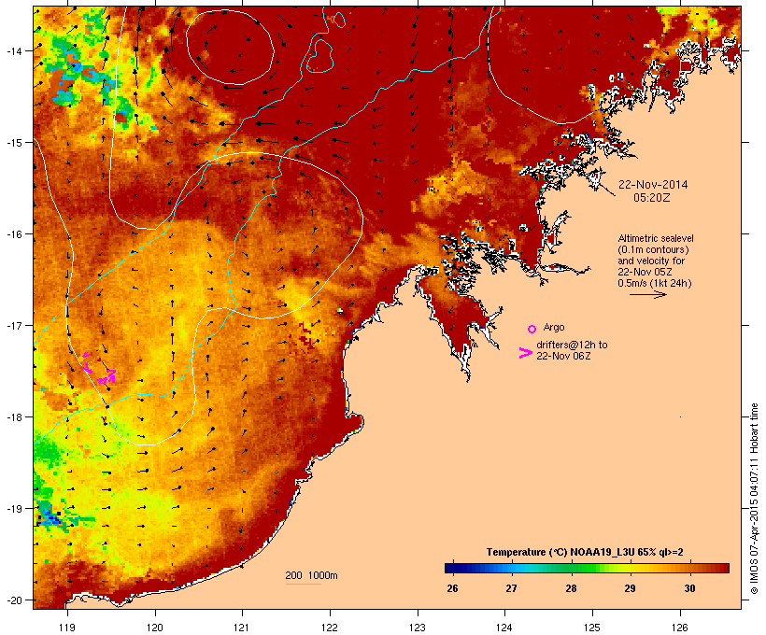Click latitude axis label '-19'

coord(14,509)
